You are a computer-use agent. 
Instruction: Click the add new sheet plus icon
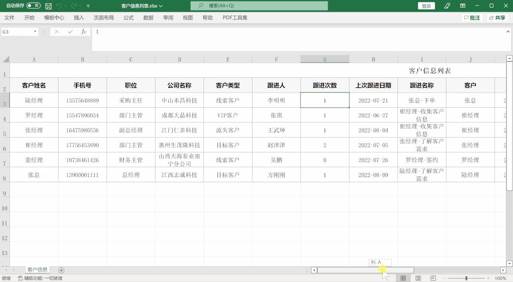(61, 270)
